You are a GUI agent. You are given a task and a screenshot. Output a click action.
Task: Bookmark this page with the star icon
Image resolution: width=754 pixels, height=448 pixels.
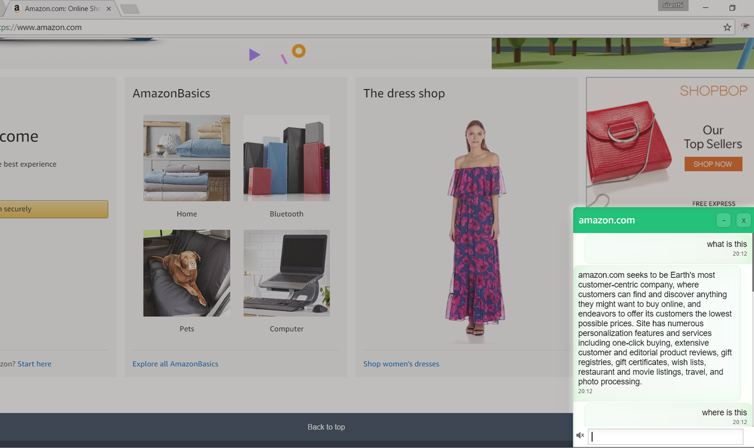point(727,27)
